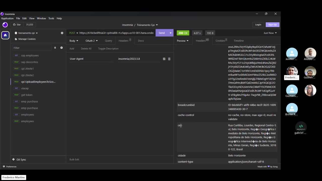The width and height of the screenshot is (322, 181).
Task: Open the Just Now response history dropdown
Action: [270, 33]
